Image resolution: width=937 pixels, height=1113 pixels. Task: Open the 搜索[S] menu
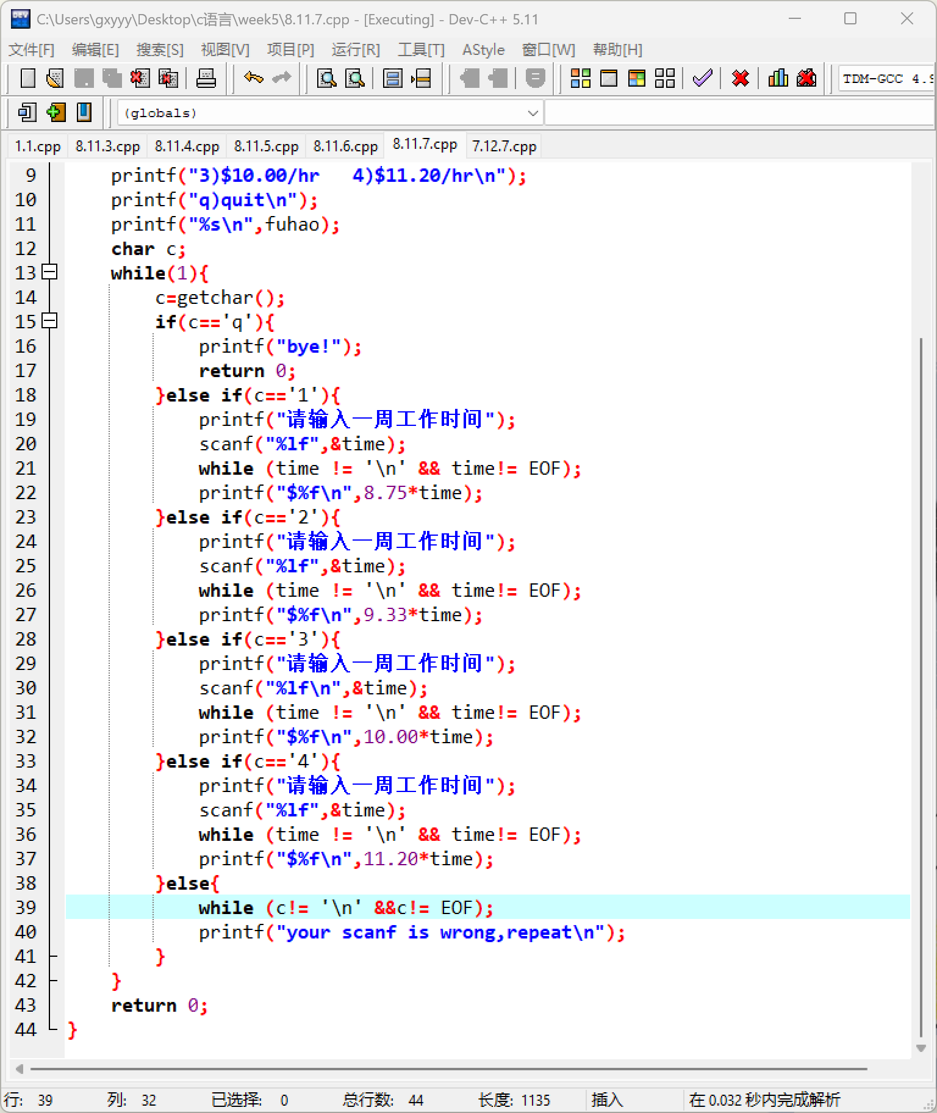coord(160,49)
